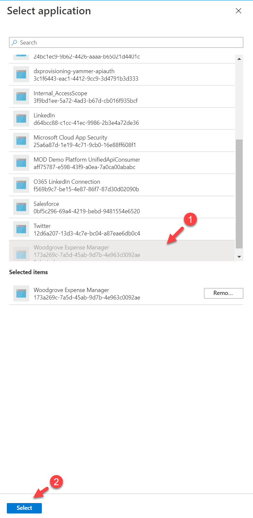Click the Twitter app icon

21,229
